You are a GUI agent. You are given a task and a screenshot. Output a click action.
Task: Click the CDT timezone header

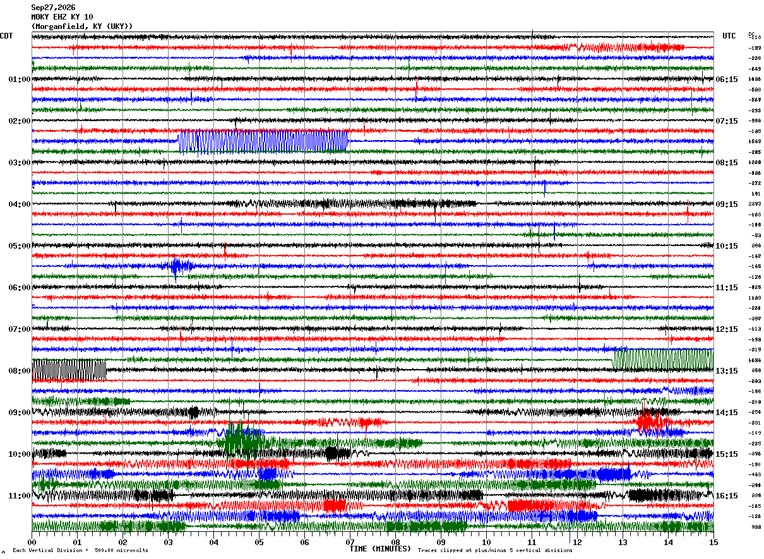pyautogui.click(x=6, y=36)
